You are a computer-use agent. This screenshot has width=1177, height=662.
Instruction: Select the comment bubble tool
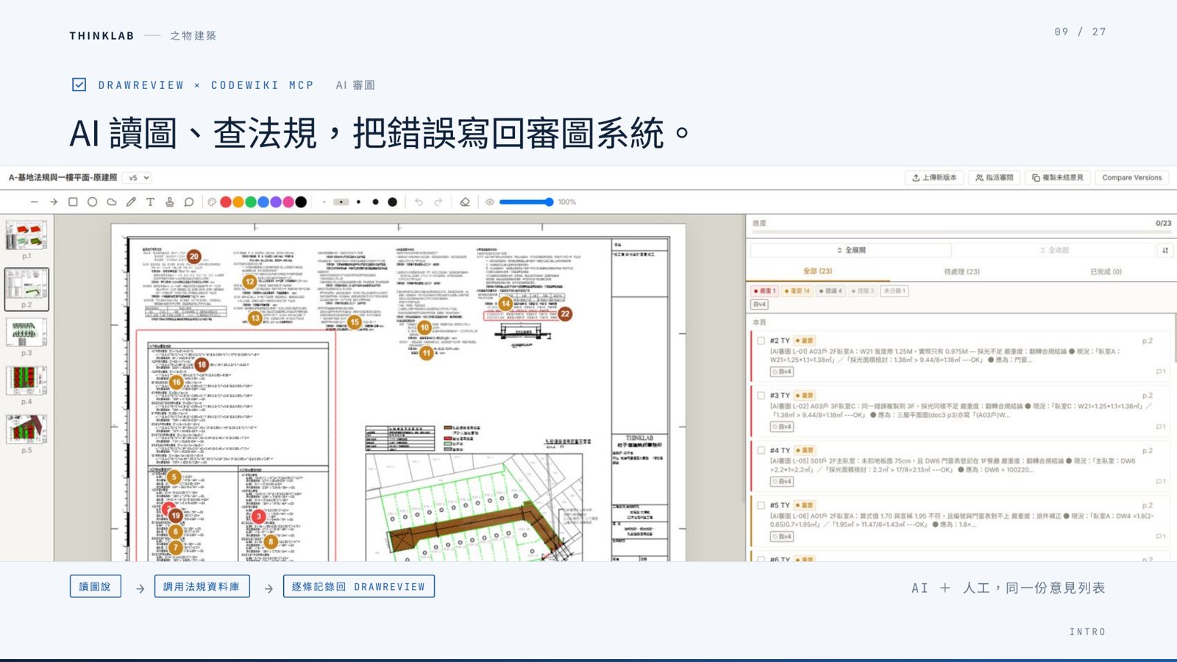pos(189,202)
